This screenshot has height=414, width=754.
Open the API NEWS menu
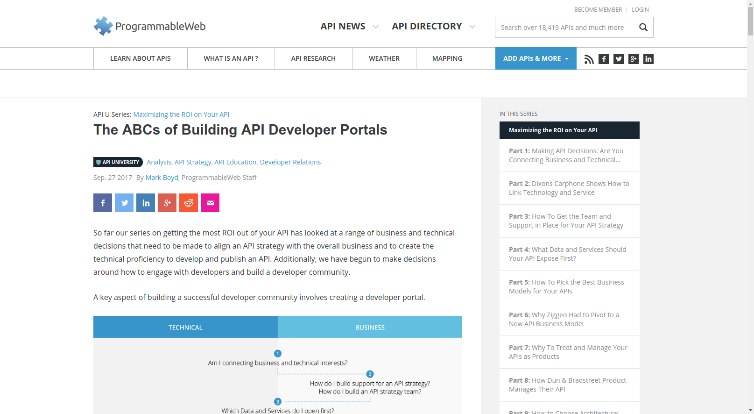tap(343, 26)
